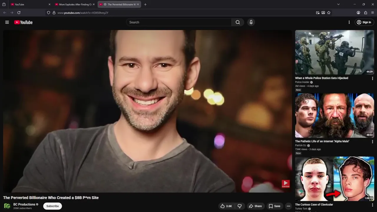Image resolution: width=377 pixels, height=212 pixels.
Task: Open options menu for Clavicular video
Action: (x=372, y=205)
